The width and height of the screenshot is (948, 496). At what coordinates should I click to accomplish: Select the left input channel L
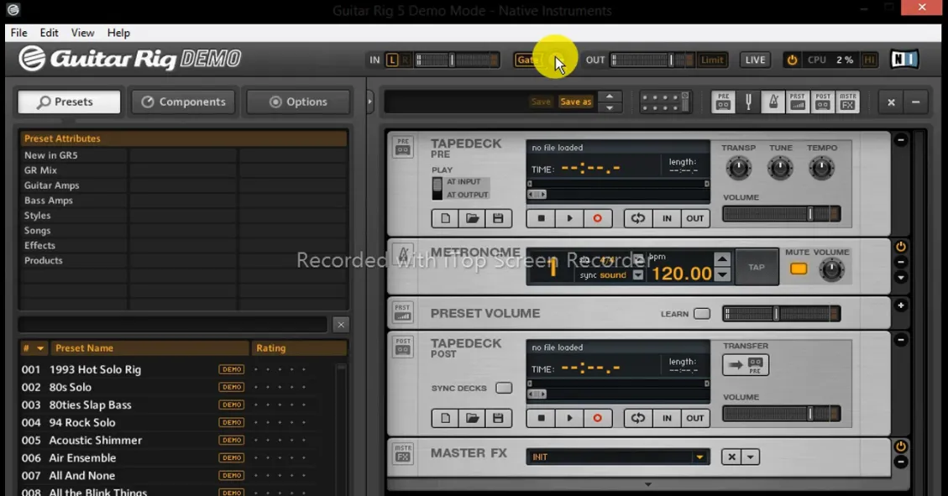click(392, 60)
